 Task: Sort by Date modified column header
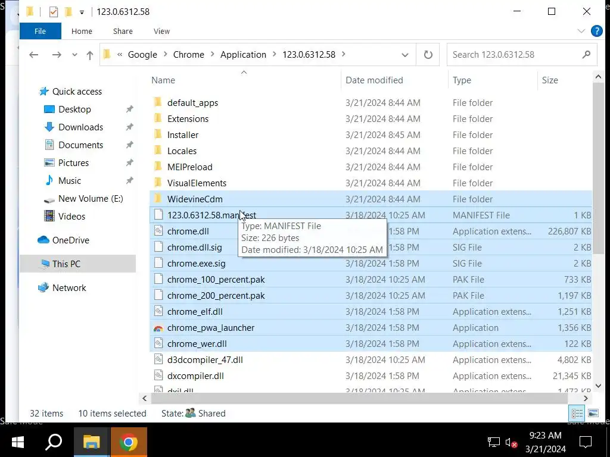(374, 80)
